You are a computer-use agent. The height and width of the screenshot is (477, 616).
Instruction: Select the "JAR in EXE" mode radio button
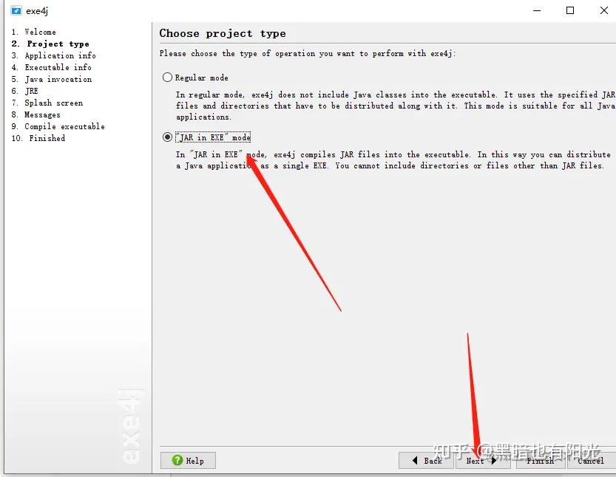[x=167, y=137]
